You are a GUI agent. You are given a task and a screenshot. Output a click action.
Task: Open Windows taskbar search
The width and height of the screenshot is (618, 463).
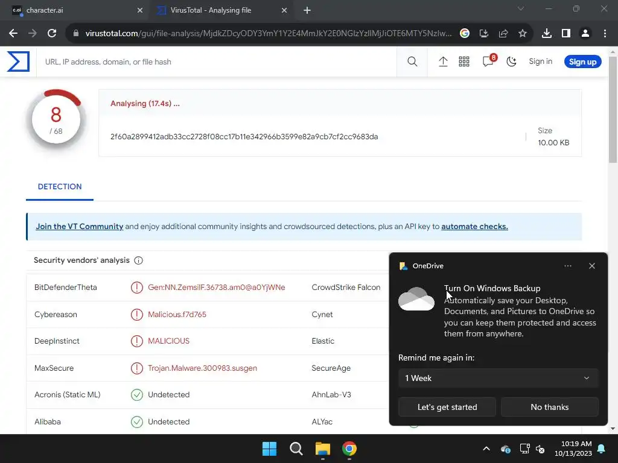(x=296, y=449)
